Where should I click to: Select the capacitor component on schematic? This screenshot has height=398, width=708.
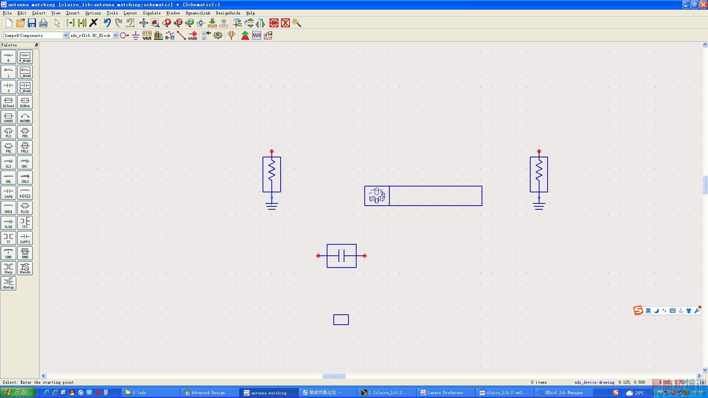point(341,256)
